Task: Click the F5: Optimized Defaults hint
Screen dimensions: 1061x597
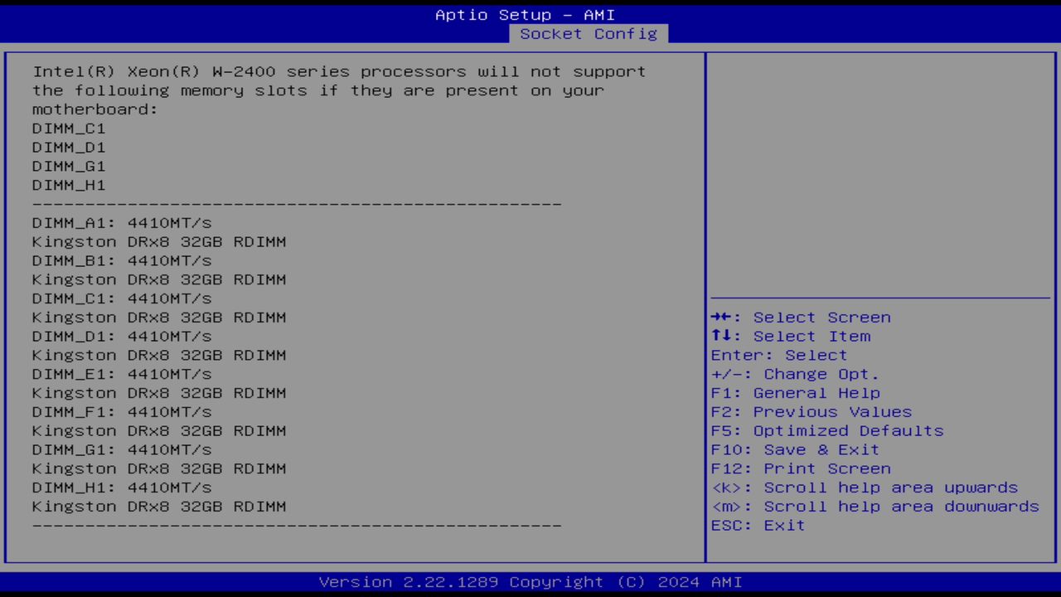Action: (827, 431)
